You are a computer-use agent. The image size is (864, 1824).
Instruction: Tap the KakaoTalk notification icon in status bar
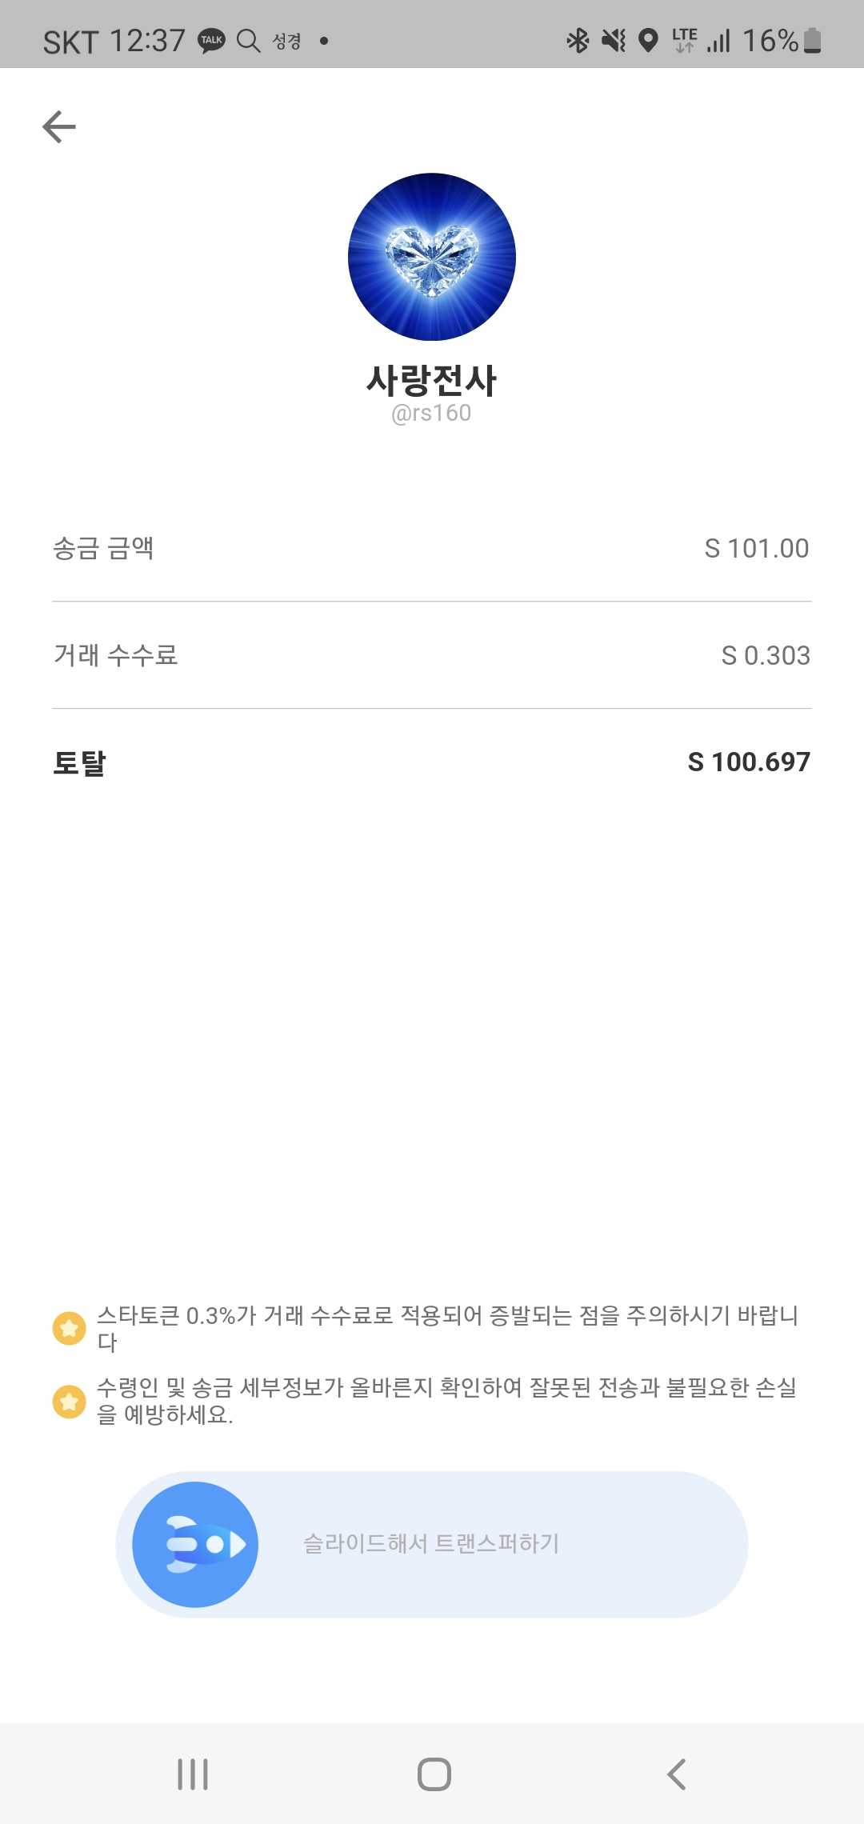tap(212, 40)
